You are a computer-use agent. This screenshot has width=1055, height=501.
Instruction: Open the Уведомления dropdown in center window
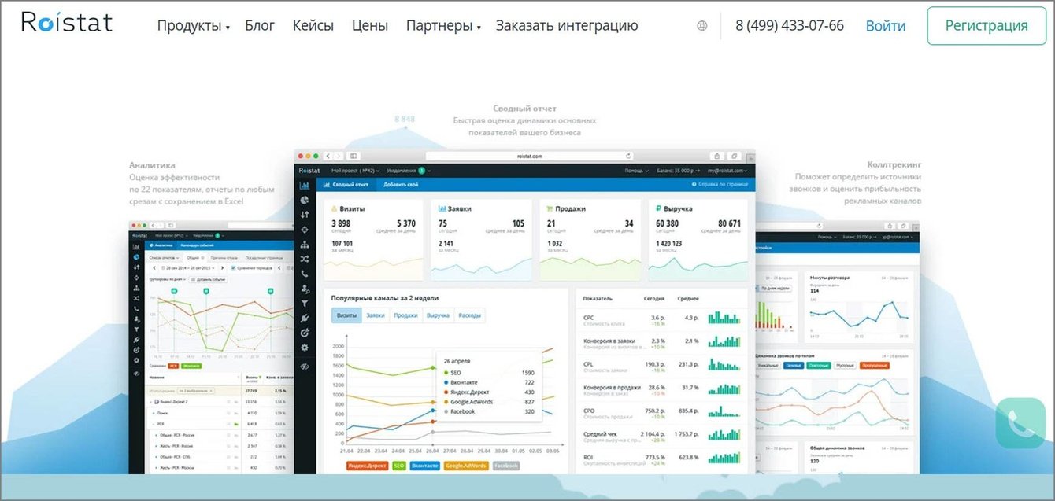point(410,171)
